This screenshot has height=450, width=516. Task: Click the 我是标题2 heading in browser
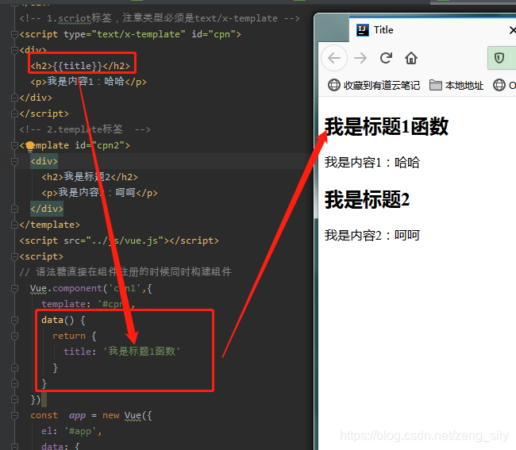(368, 200)
